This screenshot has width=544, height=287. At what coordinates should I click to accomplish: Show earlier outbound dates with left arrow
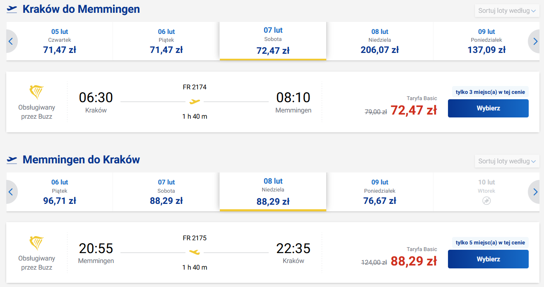tap(11, 41)
